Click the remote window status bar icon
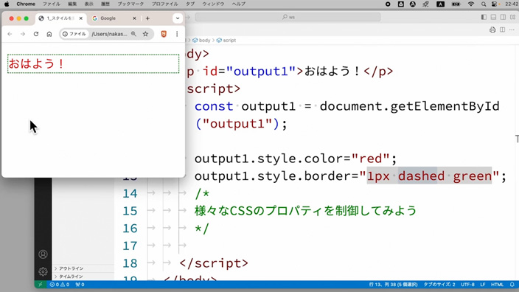Viewport: 519px width, 292px height. pos(41,285)
